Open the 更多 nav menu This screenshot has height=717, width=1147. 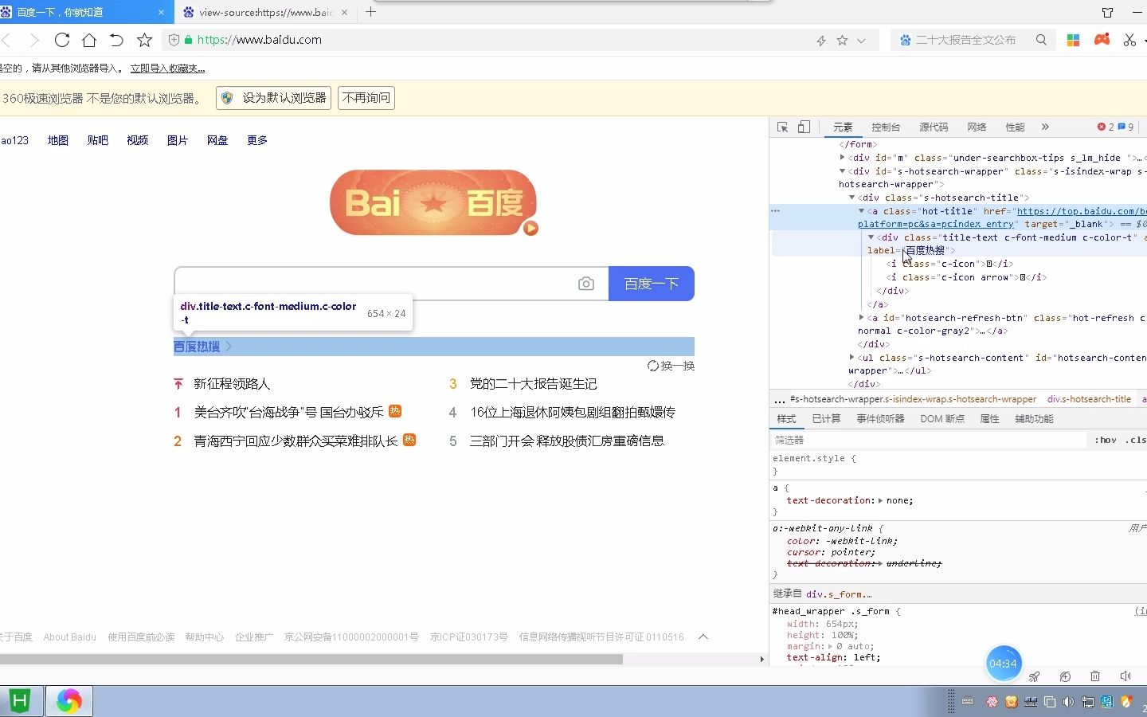coord(257,140)
